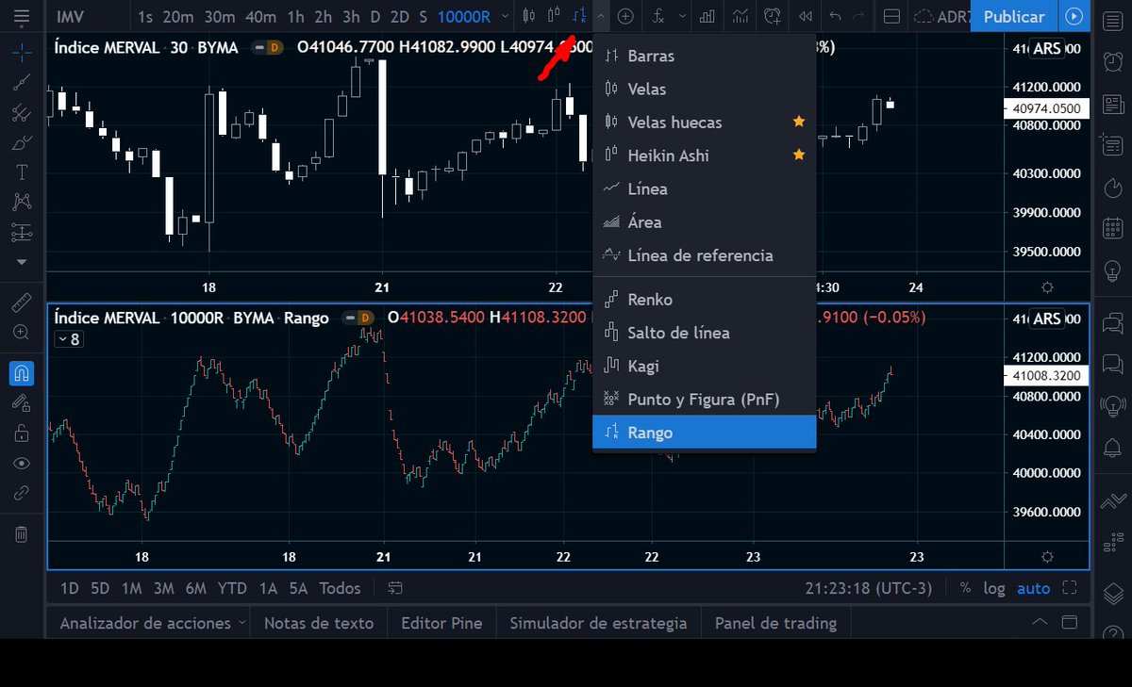The height and width of the screenshot is (687, 1132).
Task: Open the ARS currency selector on lower chart
Action: (x=1047, y=319)
